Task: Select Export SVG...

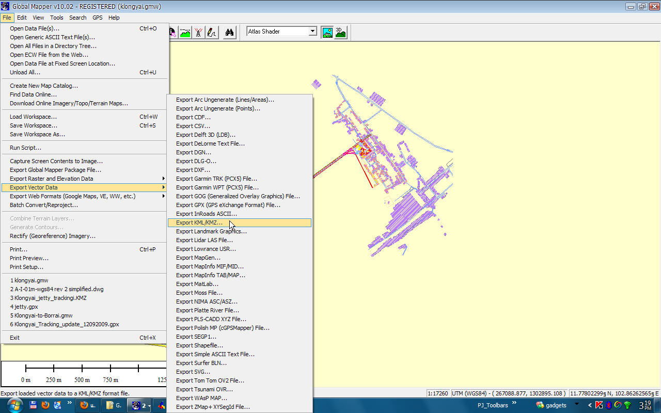Action: (240, 372)
